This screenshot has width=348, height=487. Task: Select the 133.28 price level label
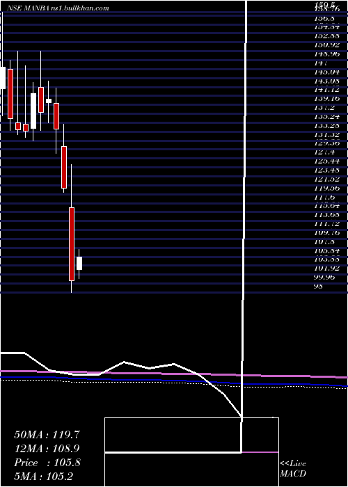tap(326, 126)
